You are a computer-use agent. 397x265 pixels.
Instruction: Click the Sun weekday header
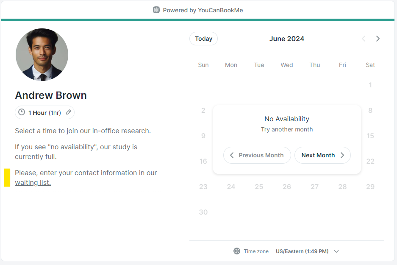203,65
